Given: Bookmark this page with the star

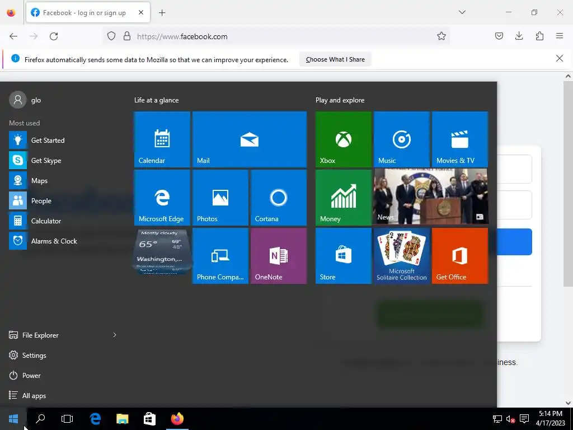Looking at the screenshot, I should click(442, 36).
